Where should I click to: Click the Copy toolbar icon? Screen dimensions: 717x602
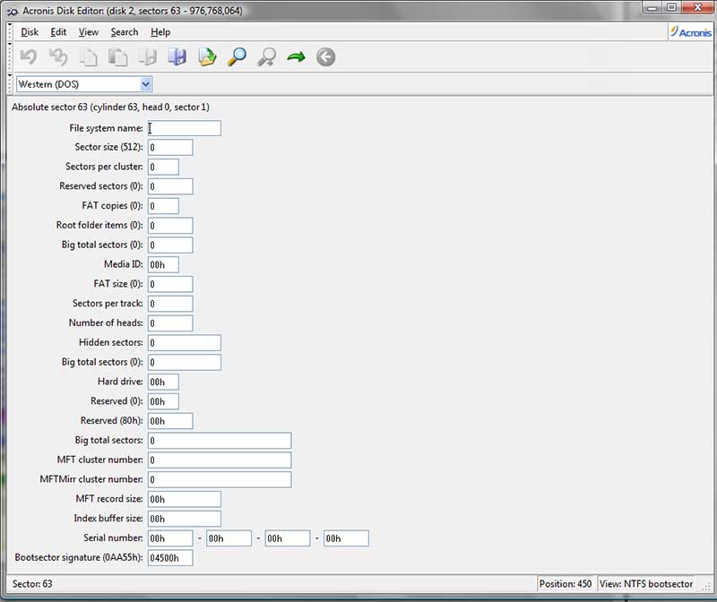click(x=88, y=57)
